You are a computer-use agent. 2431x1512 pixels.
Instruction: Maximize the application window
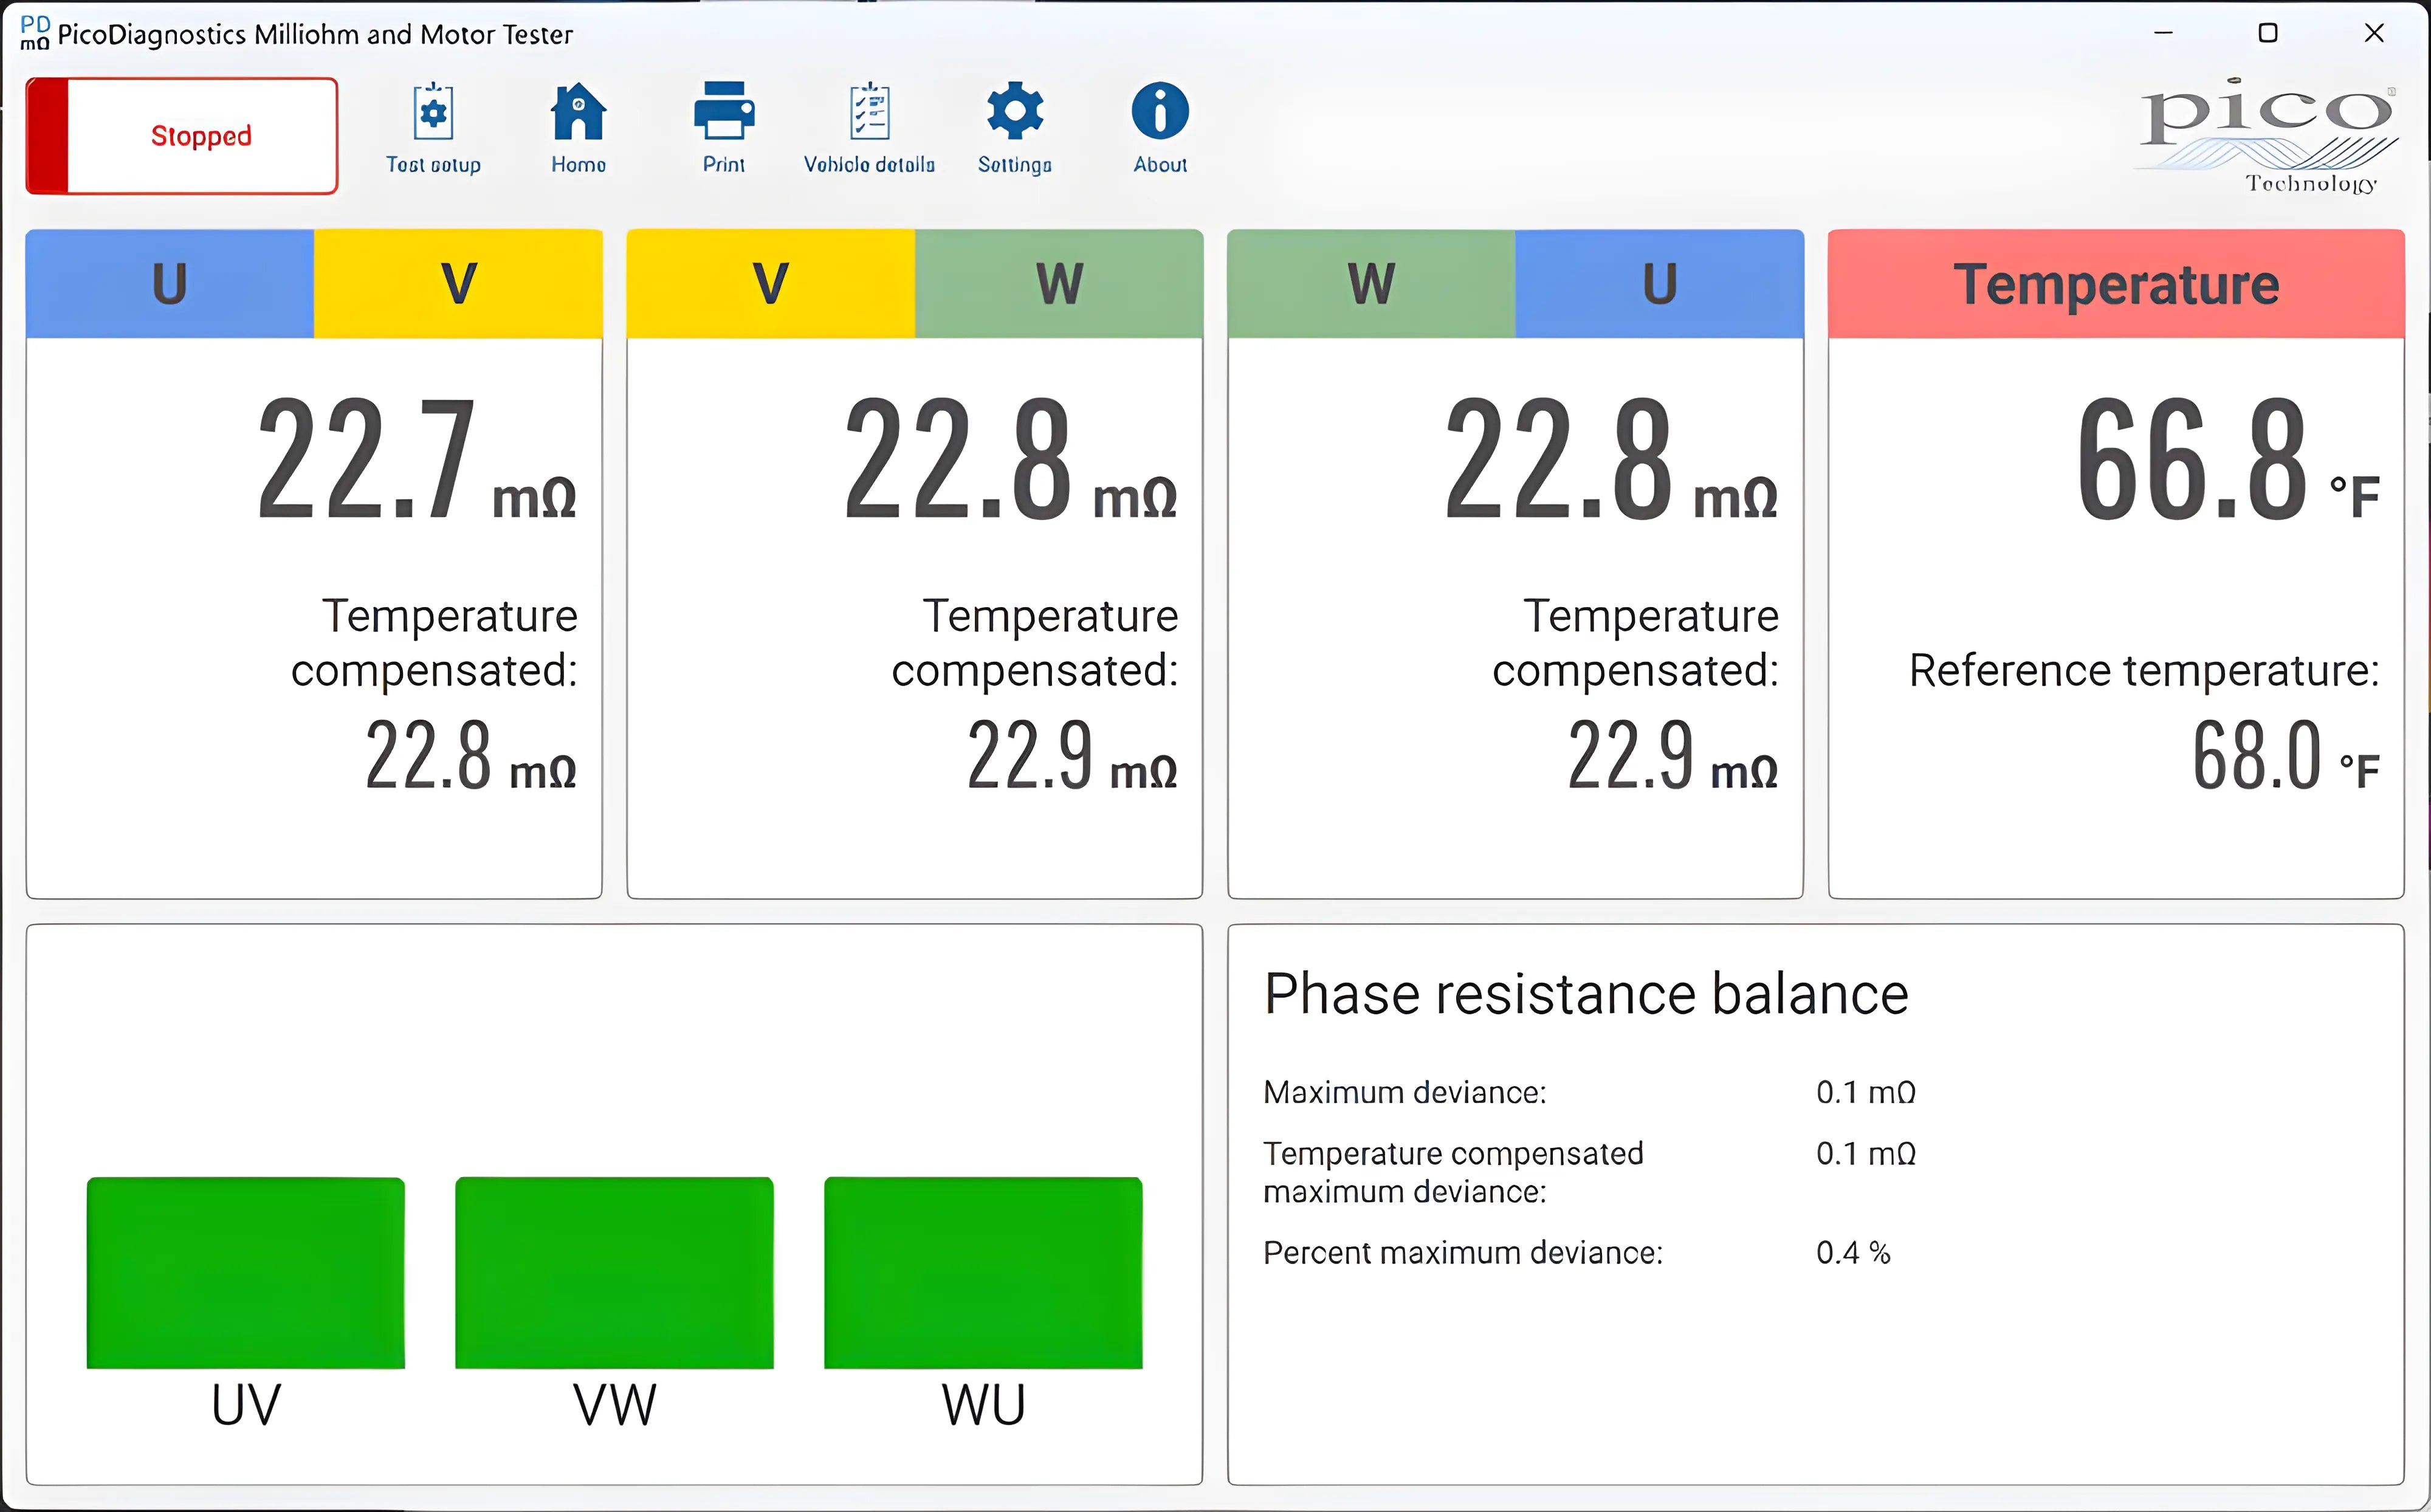(x=2268, y=33)
